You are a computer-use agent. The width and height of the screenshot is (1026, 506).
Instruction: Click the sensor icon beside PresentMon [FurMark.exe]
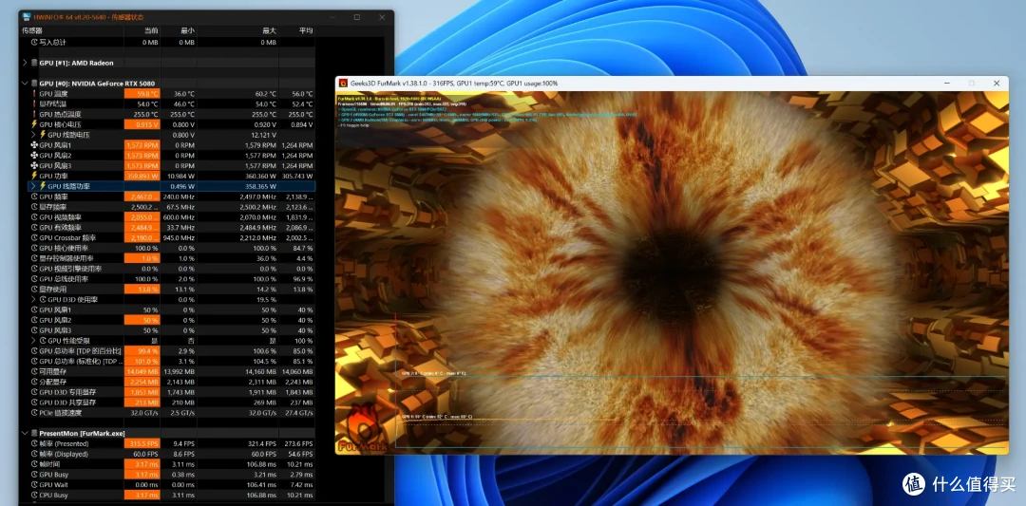pos(34,433)
